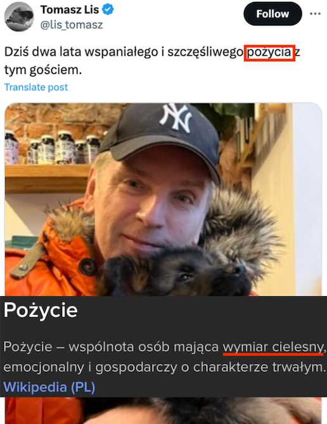Open the Wikipedia (PL) source link
This screenshot has height=424, width=327.
coord(49,387)
